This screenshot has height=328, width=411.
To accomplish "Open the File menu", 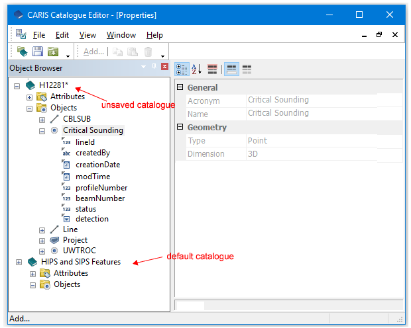I will pos(39,35).
